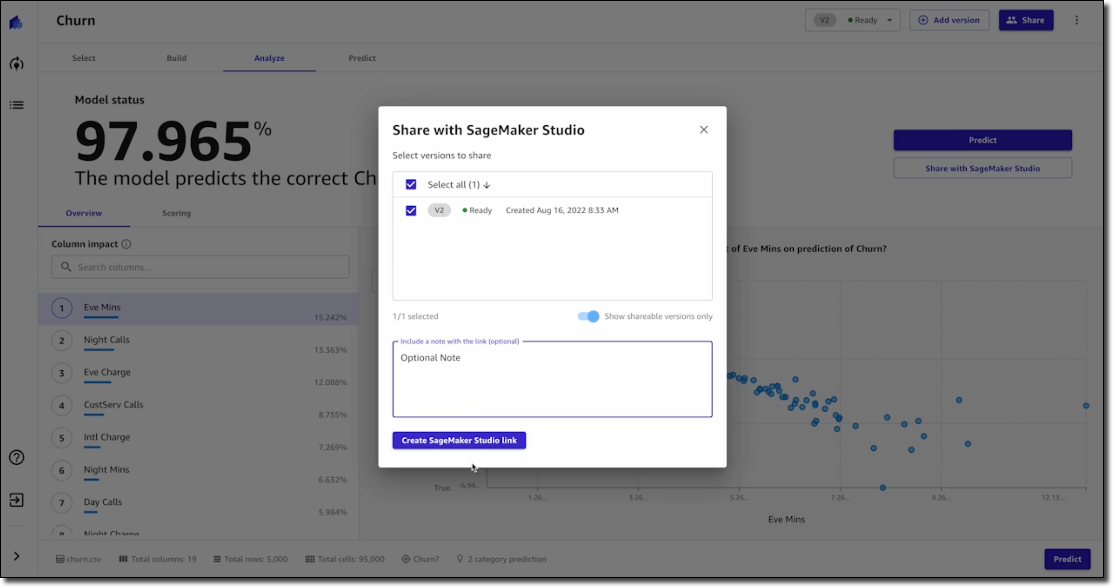This screenshot has width=1113, height=587.
Task: Click the Column impact info icon
Action: point(126,244)
